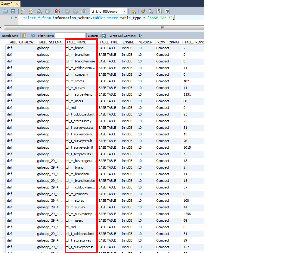This screenshot has height=253, width=307.
Task: Select the Beautify SQL icon
Action: [x=143, y=11]
